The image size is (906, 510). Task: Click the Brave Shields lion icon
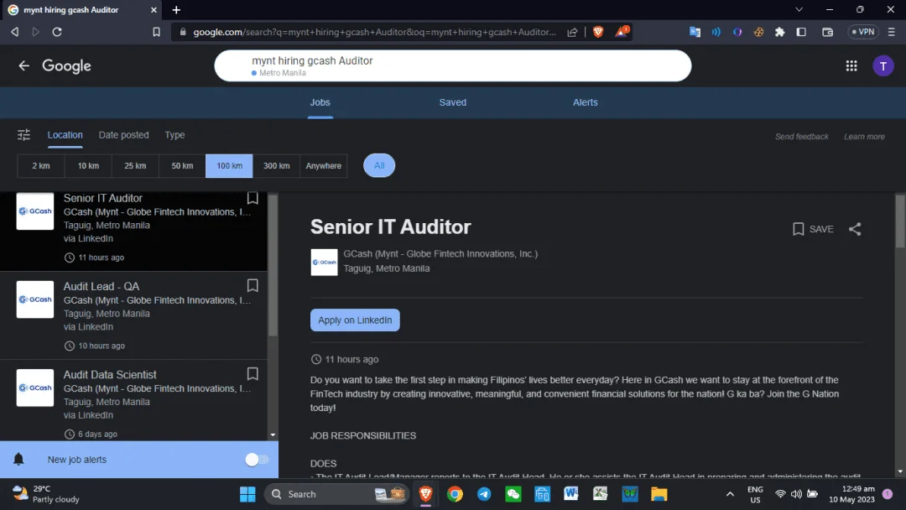[598, 32]
